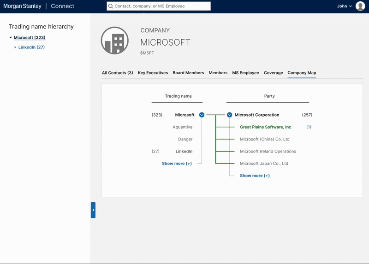
Task: Toggle the chevron next to Microsoft Corporation
Action: [229, 115]
